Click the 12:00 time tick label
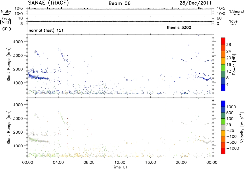Viewport: 245px width, 169px height. (x=120, y=163)
